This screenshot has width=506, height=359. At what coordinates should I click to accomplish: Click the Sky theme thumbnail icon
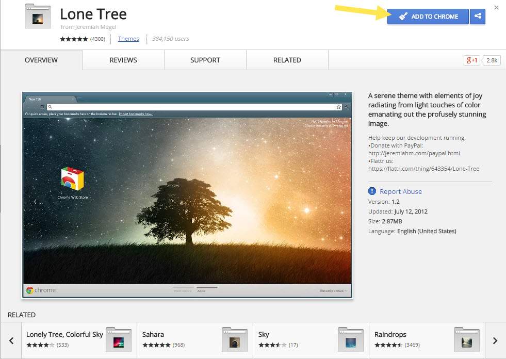pyautogui.click(x=350, y=339)
